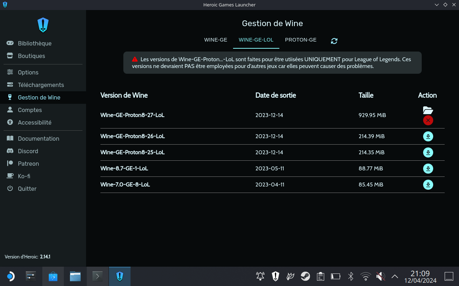Click the Heroic shield logo in sidebar
459x286 pixels.
[43, 25]
